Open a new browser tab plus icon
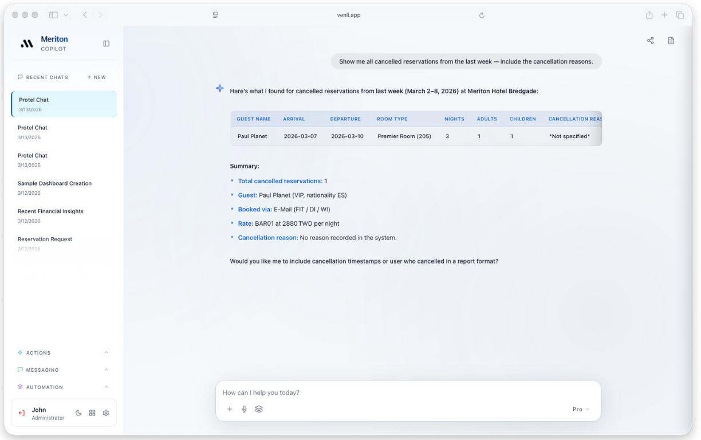The image size is (701, 440). (664, 15)
